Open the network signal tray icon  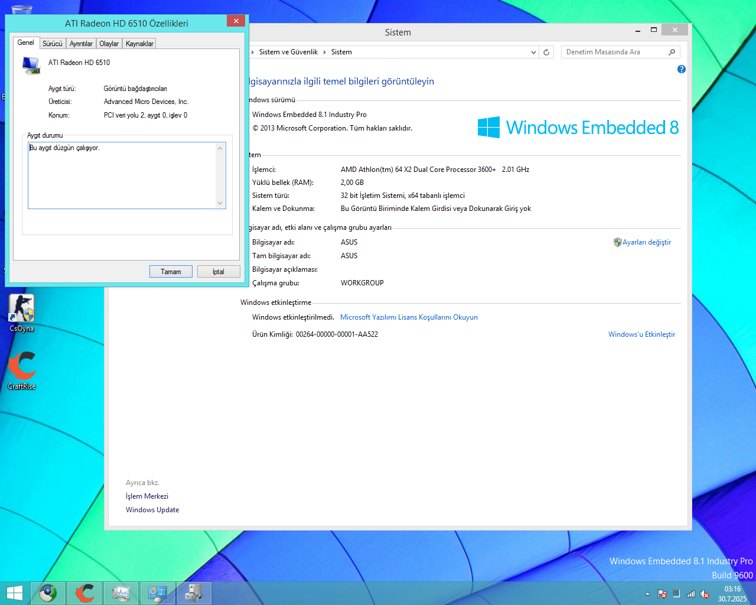coord(690,594)
